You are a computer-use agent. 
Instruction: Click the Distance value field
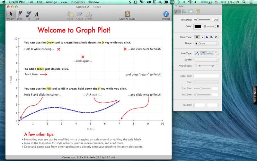(215, 95)
